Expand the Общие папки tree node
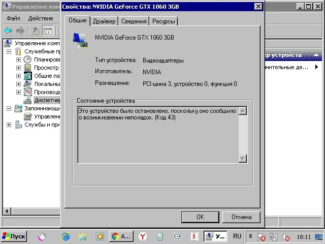This screenshot has width=325, height=244. coord(18,76)
